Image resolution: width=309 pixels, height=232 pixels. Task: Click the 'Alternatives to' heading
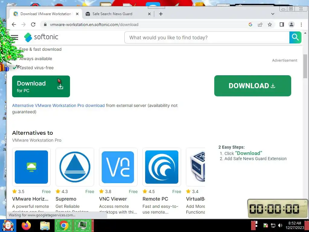[x=33, y=133]
